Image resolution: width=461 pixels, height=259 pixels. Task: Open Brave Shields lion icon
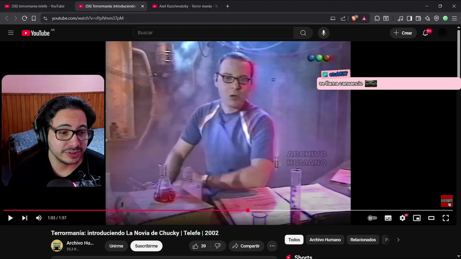point(354,18)
